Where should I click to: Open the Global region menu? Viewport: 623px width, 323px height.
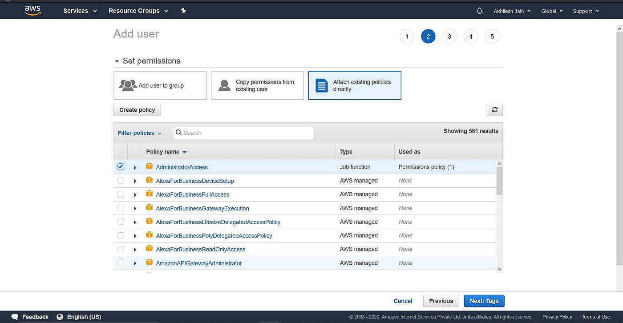[552, 11]
